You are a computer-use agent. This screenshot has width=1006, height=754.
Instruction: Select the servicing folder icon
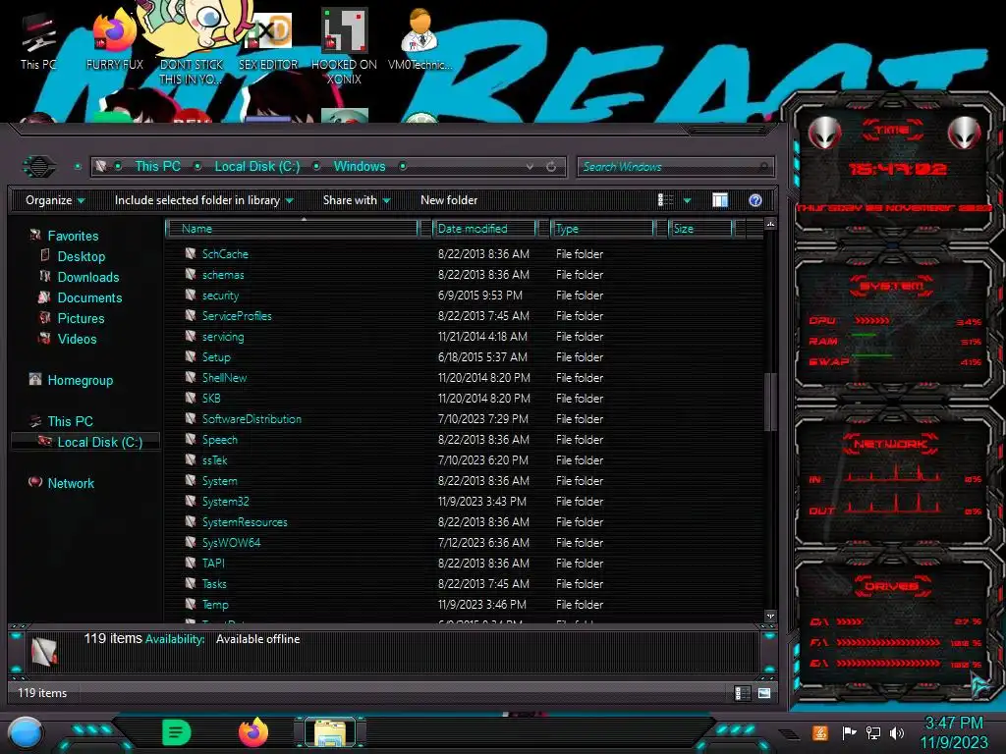tap(191, 336)
